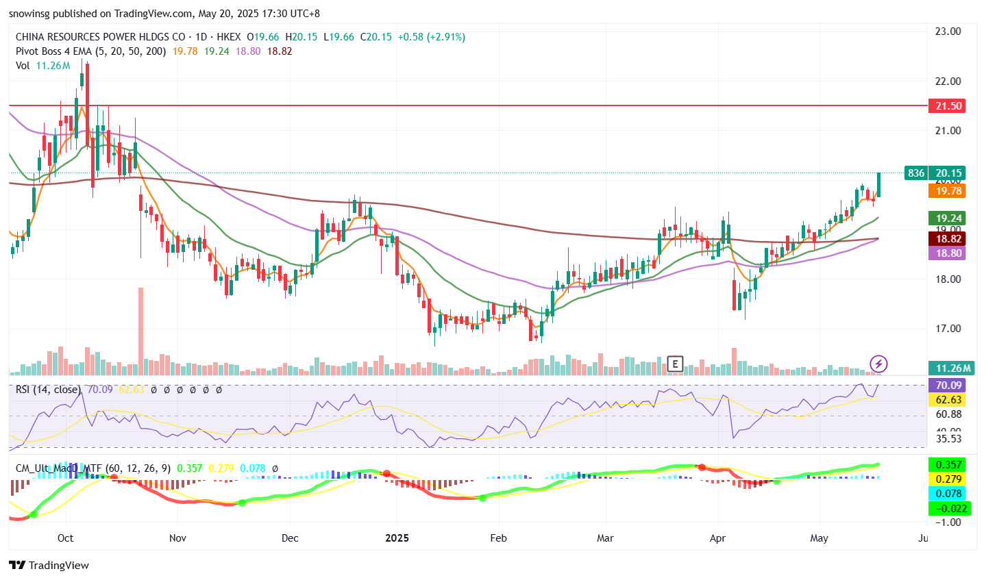
Task: Click the 22.00 price axis label
Action: tap(948, 81)
